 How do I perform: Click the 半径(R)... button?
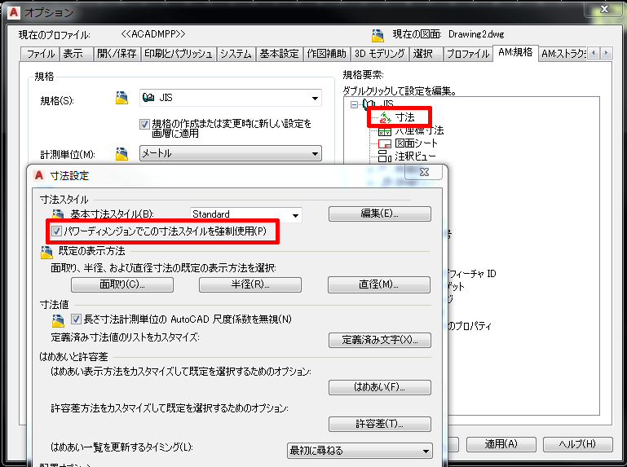click(x=250, y=284)
